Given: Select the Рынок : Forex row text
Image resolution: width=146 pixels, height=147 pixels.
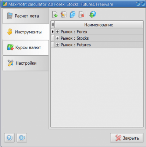Looking at the screenshot, I should [74, 32].
